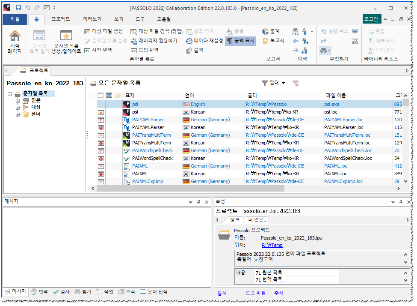The image size is (417, 306).
Task: Open 메시지 panel options dropdown arrow
Action: click(190, 203)
